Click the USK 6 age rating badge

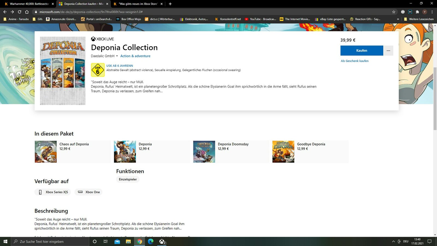point(98,70)
